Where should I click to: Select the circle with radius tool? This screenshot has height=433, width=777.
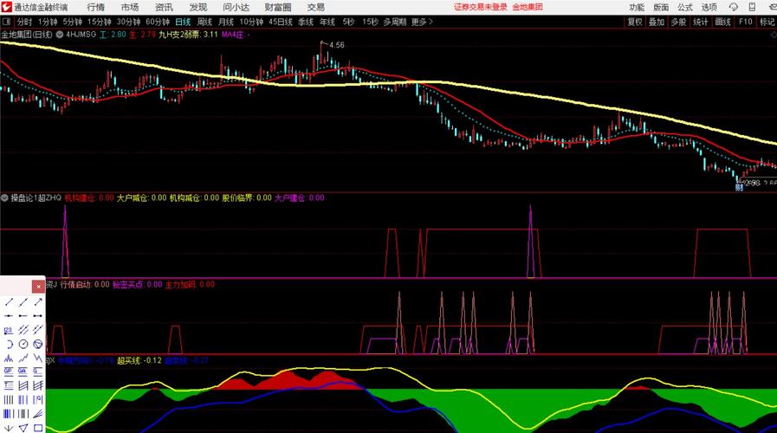[23, 344]
